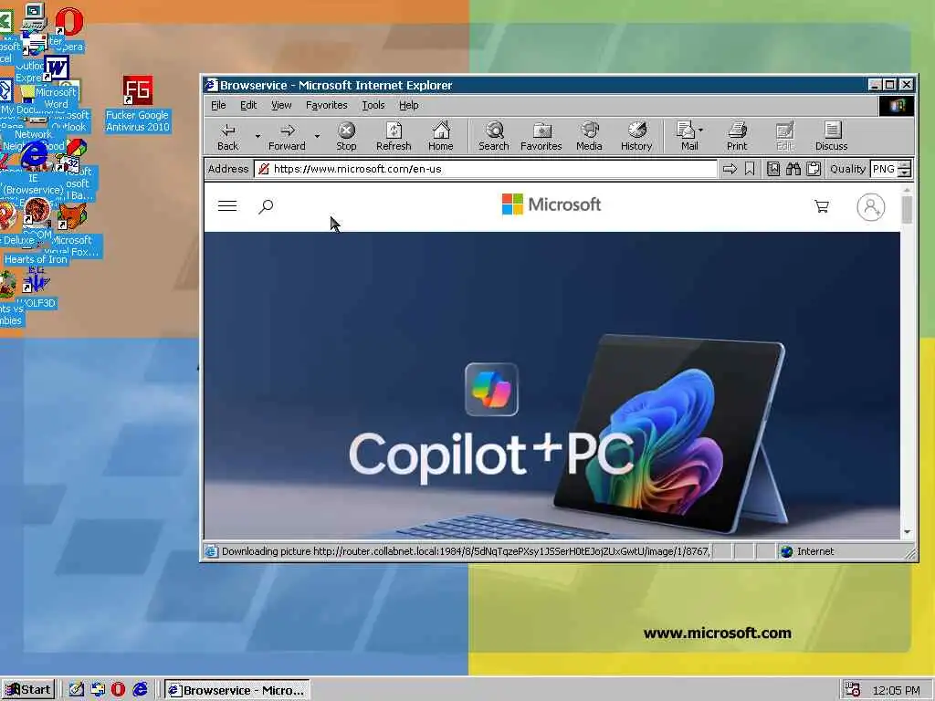Go back using the Back toolbar button

coord(227,137)
